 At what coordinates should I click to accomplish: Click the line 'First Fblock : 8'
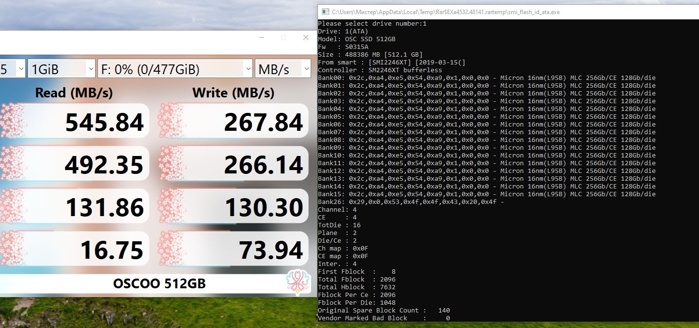357,271
